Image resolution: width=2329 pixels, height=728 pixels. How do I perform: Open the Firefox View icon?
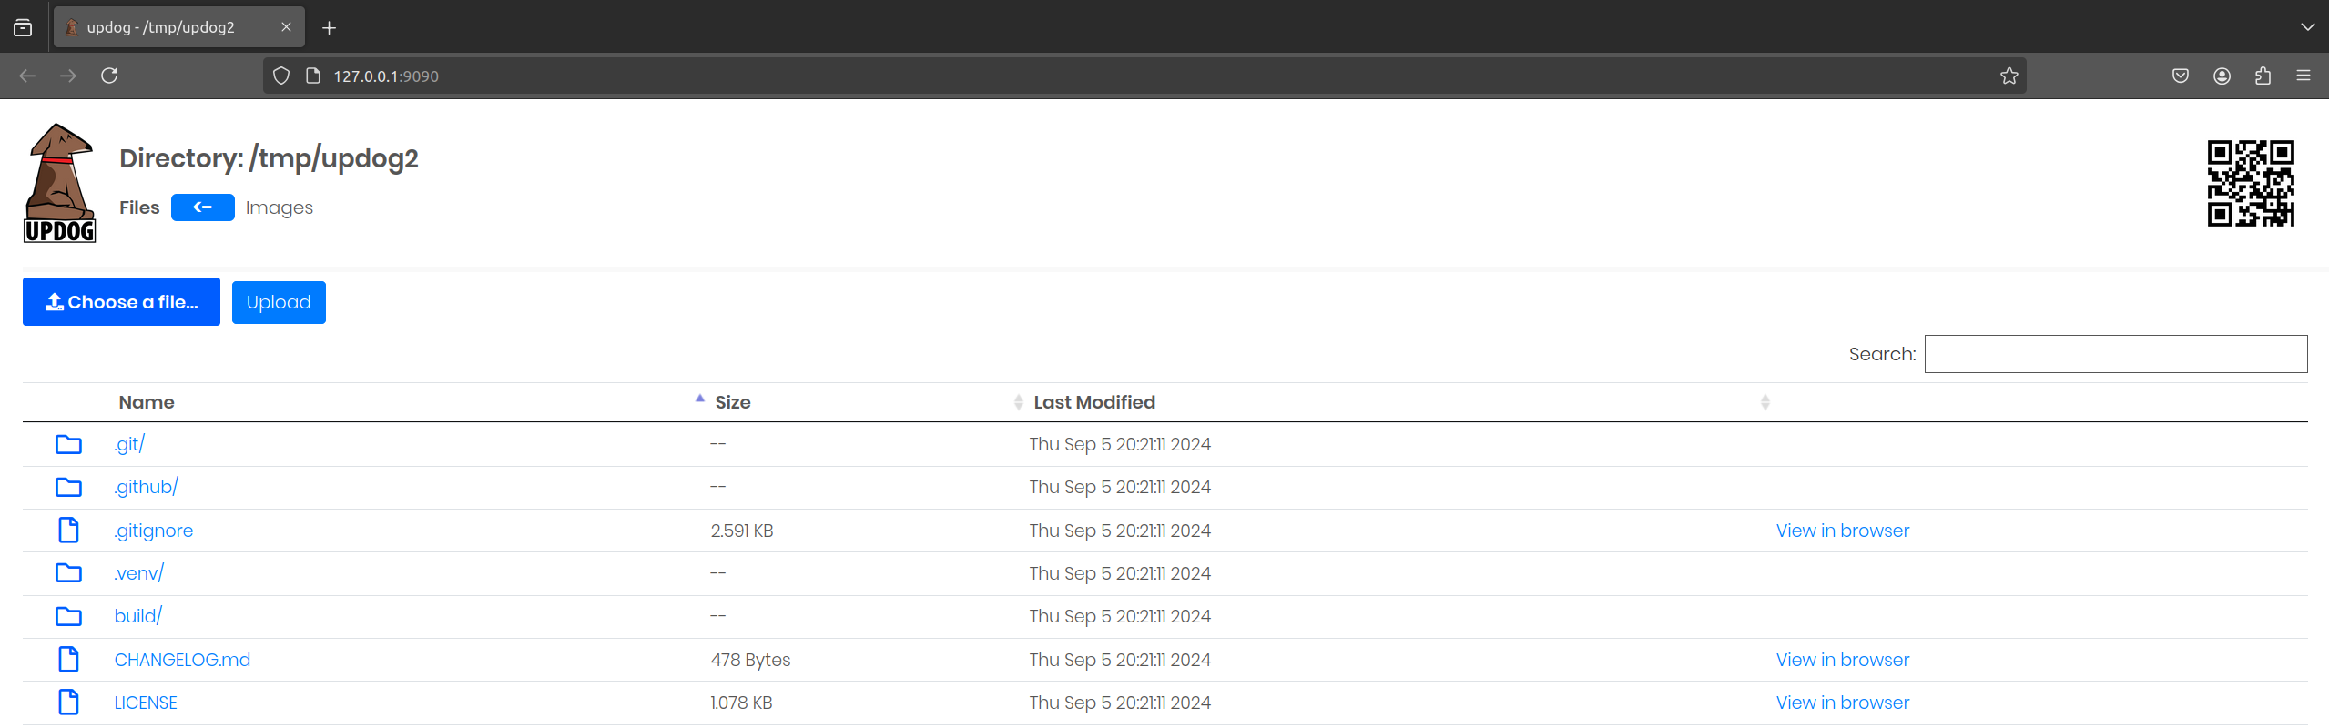pyautogui.click(x=23, y=28)
